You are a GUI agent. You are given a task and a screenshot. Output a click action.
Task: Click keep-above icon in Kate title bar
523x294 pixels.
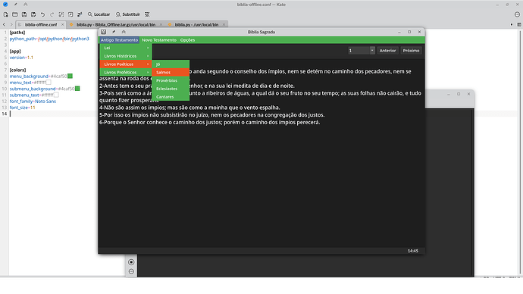click(25, 5)
